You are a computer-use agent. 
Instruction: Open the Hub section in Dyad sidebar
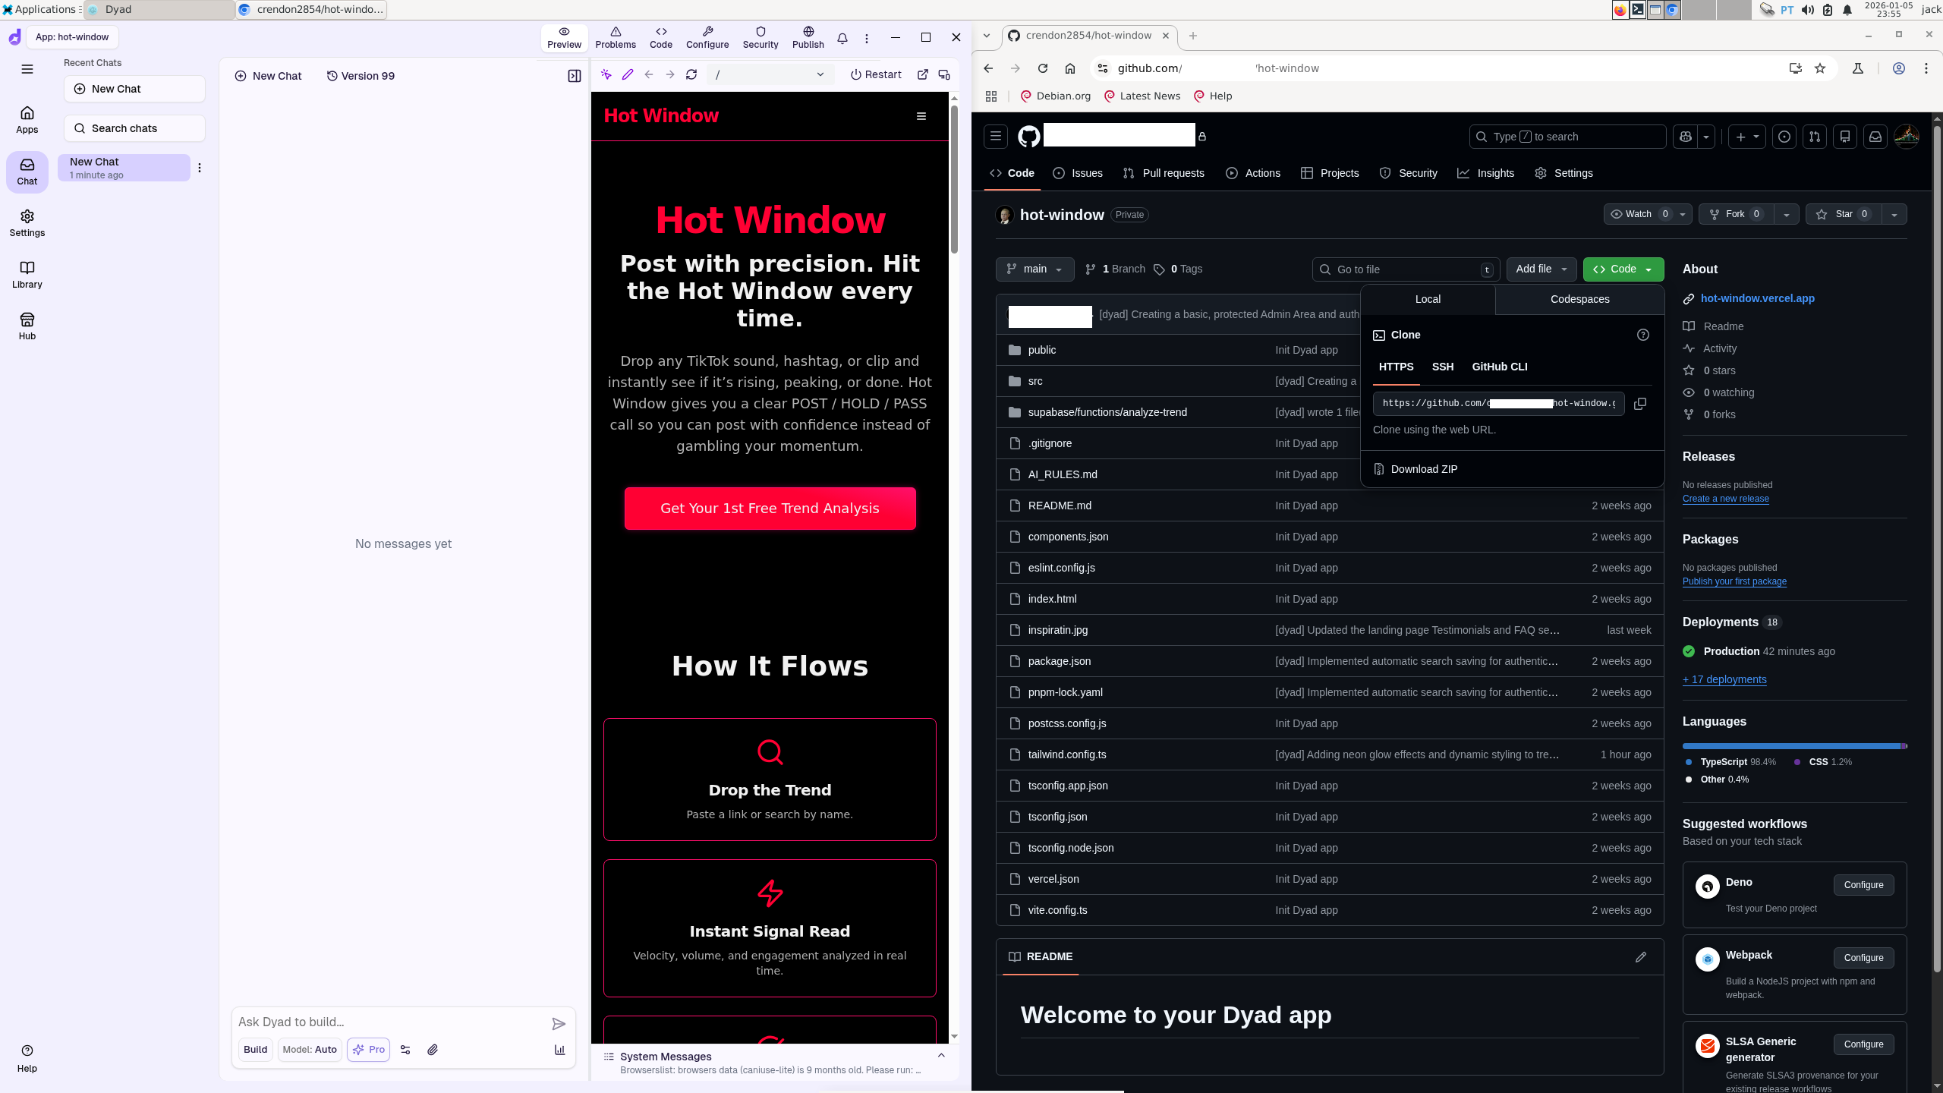[x=27, y=326]
